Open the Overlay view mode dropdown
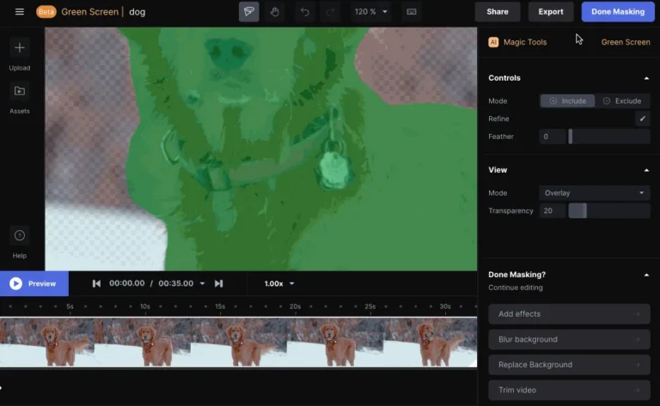Viewport: 660px width, 406px height. (x=594, y=193)
